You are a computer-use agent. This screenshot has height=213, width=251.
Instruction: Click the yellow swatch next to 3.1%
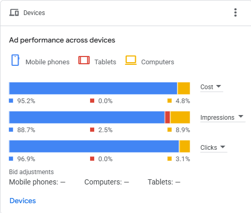pyautogui.click(x=170, y=159)
